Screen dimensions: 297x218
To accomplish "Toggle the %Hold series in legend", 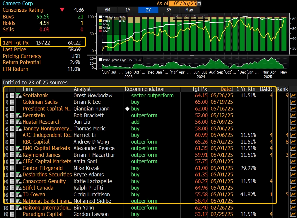I will 107,28.
